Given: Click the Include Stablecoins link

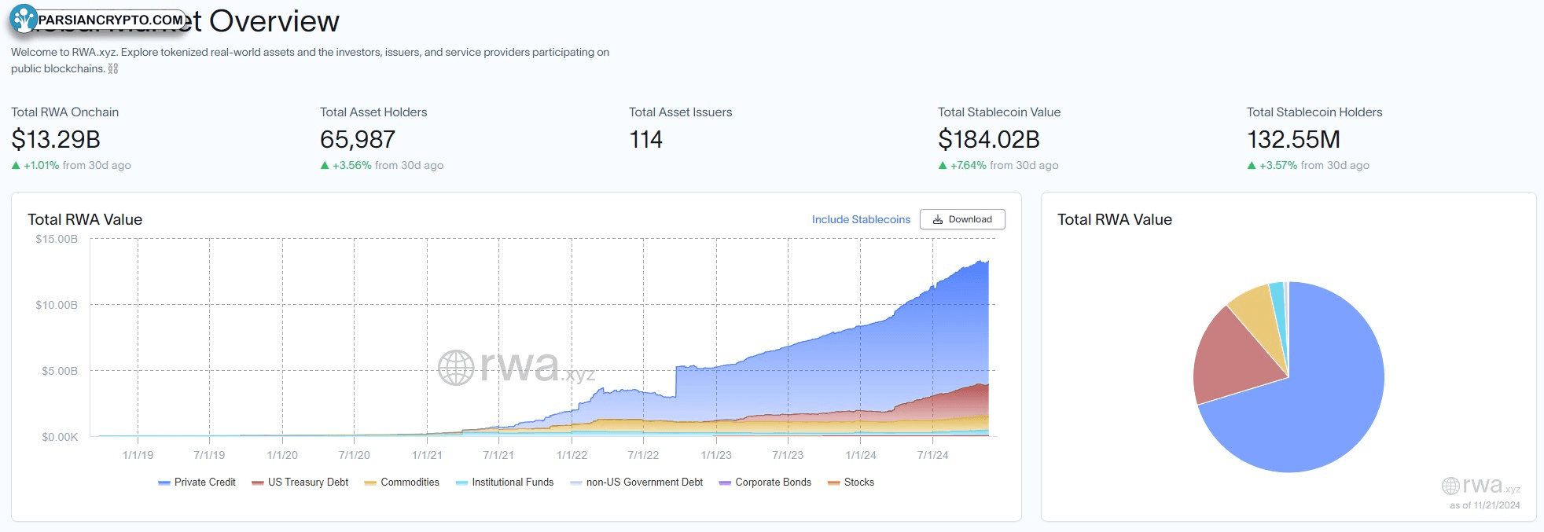Looking at the screenshot, I should 861,220.
